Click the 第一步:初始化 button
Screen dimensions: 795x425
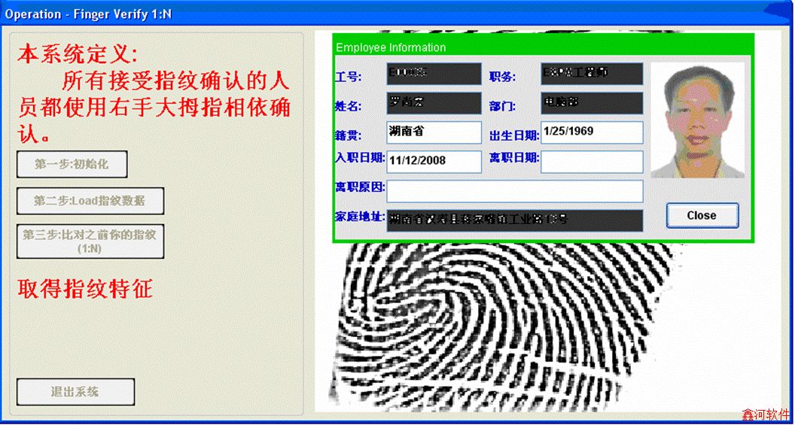pyautogui.click(x=72, y=164)
